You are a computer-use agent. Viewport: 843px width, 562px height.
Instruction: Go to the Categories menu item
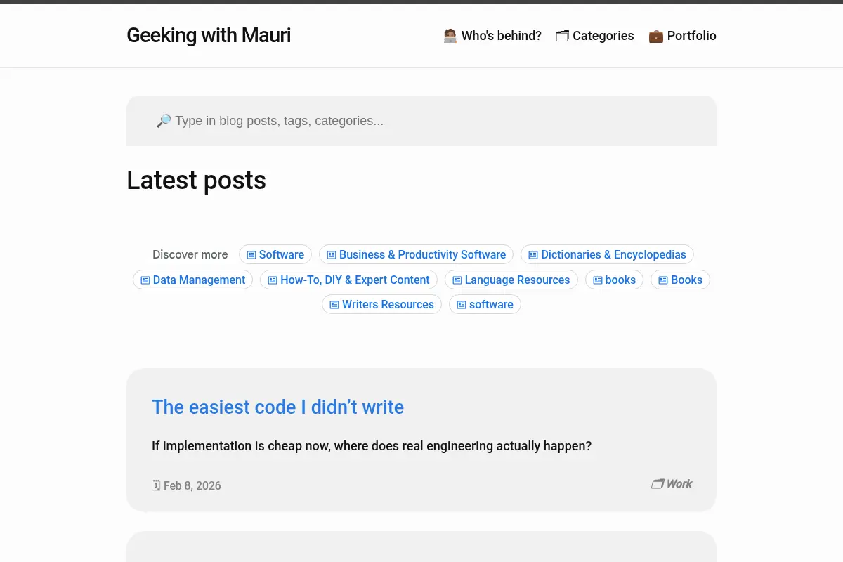click(595, 36)
